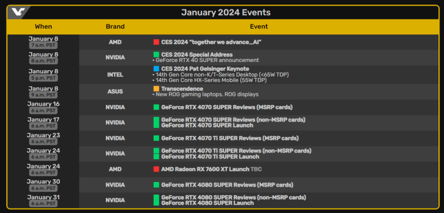444x213 pixels.
Task: Click green square beside RTX 4070 Ti SUPER Reviews (MSRP cards)
Action: click(x=157, y=138)
